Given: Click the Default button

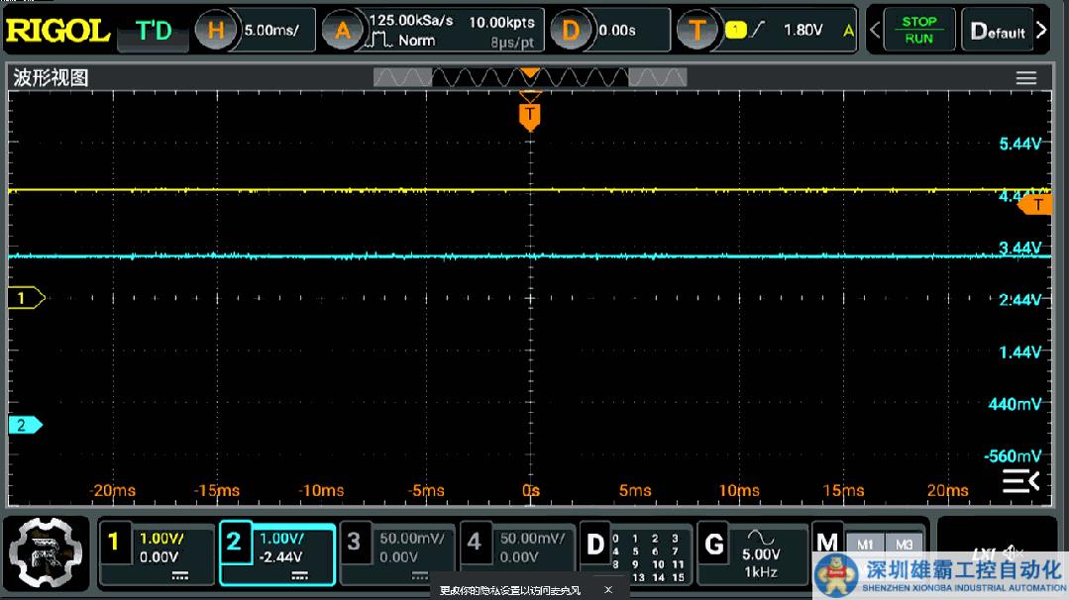Looking at the screenshot, I should click(998, 31).
